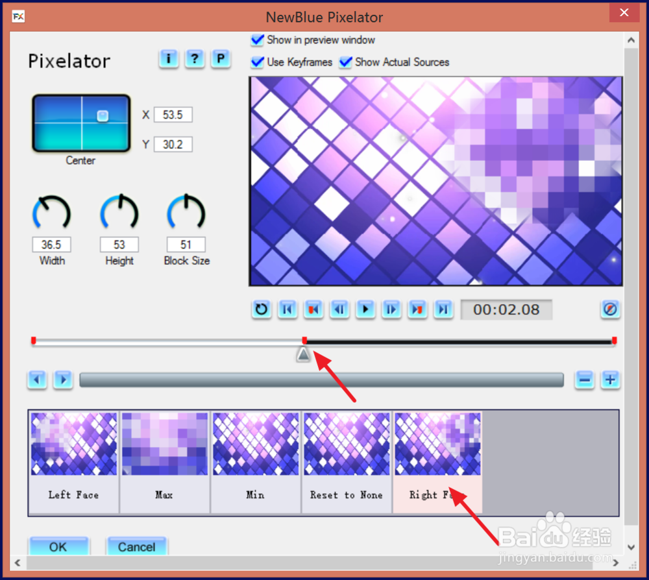Step forward one frame
649x580 pixels.
coord(391,309)
